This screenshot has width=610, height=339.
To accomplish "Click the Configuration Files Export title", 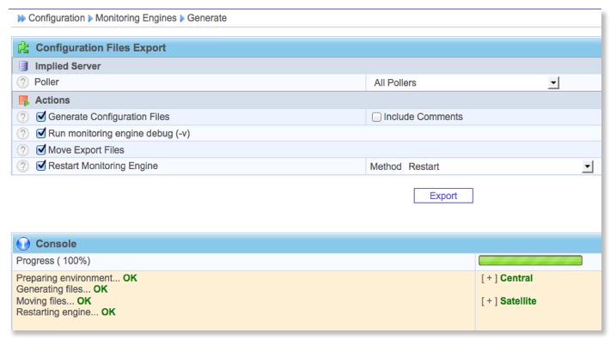I will pyautogui.click(x=101, y=48).
